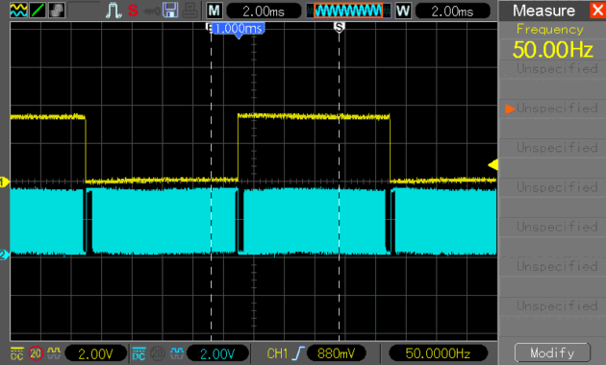
Task: Click the yellow channel 1 ground marker
Action: coord(4,182)
